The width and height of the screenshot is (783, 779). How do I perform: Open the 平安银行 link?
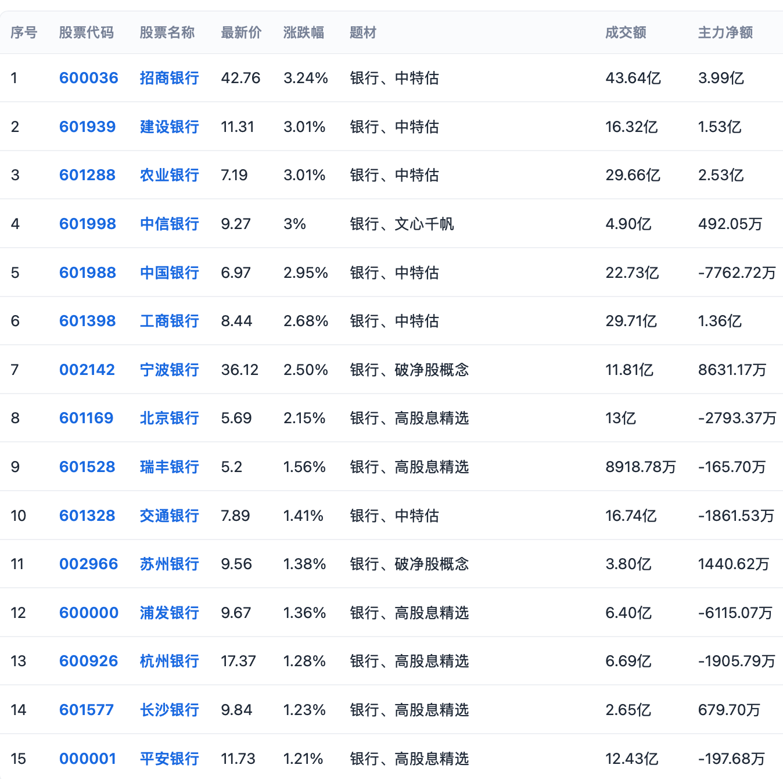tap(170, 759)
